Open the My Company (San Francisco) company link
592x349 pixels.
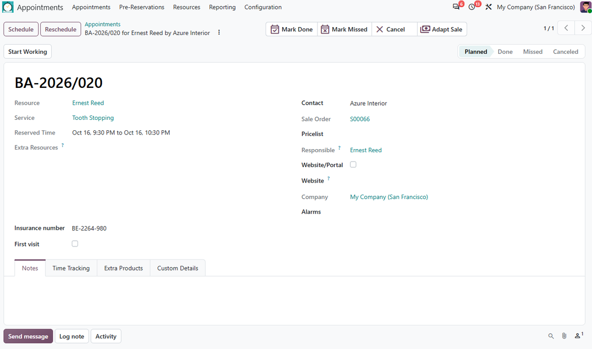389,197
